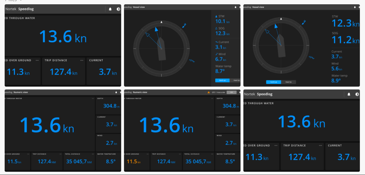
Task: Click the 3.1 kn Current value
Action: pos(221,47)
